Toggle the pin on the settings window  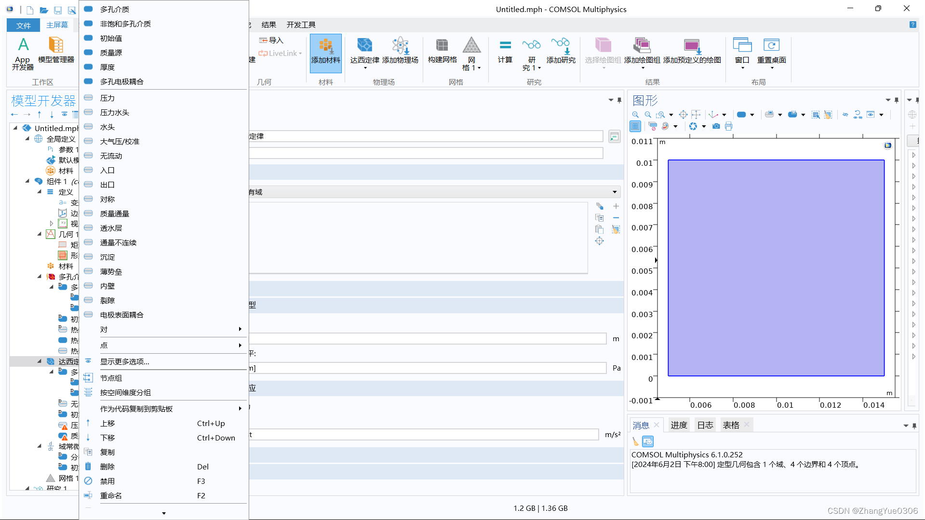click(619, 100)
